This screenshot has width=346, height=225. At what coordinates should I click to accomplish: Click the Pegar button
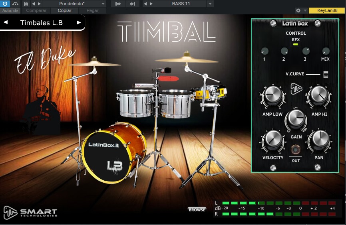pyautogui.click(x=92, y=11)
